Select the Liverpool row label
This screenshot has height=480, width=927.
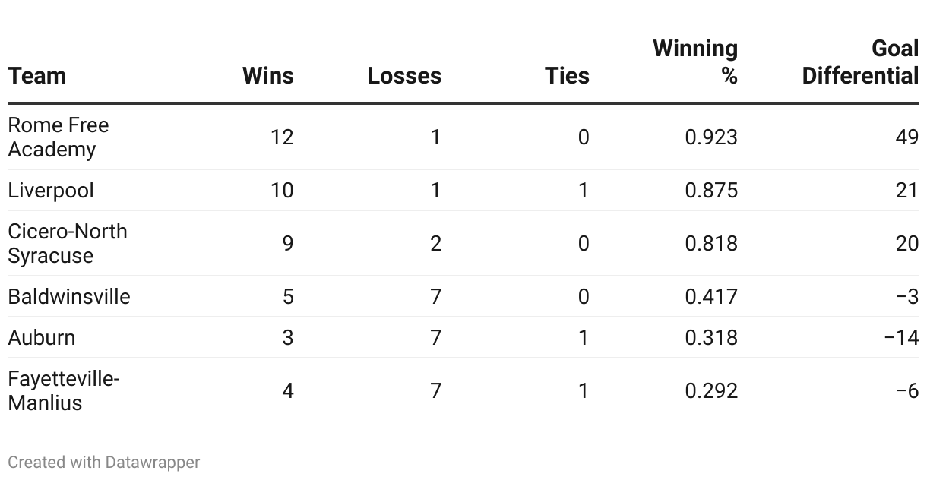point(51,190)
